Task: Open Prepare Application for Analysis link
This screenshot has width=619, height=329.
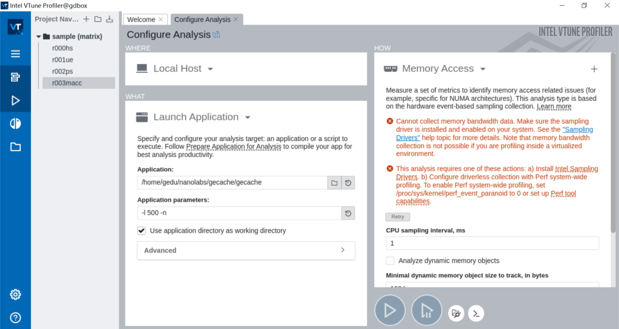Action: (x=234, y=147)
